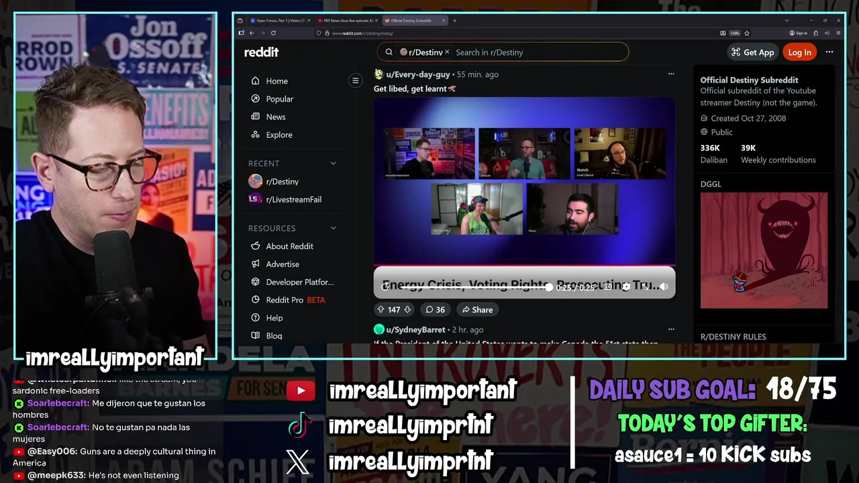
Task: Open About Reddit
Action: pos(282,246)
